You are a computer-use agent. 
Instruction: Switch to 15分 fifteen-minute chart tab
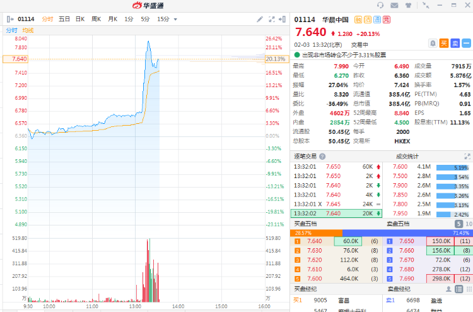[x=163, y=19]
